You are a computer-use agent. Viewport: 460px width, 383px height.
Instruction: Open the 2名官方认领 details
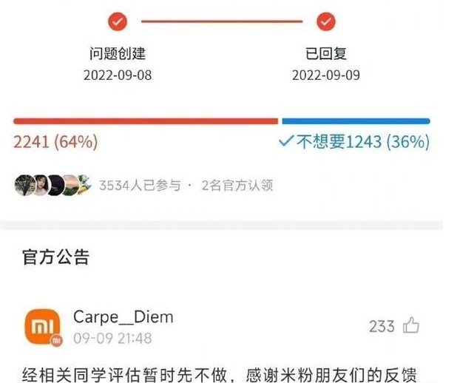coord(237,186)
